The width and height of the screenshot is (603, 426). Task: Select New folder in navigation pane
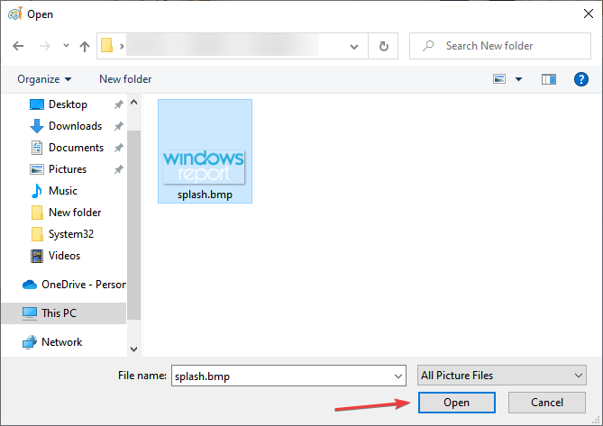[75, 213]
